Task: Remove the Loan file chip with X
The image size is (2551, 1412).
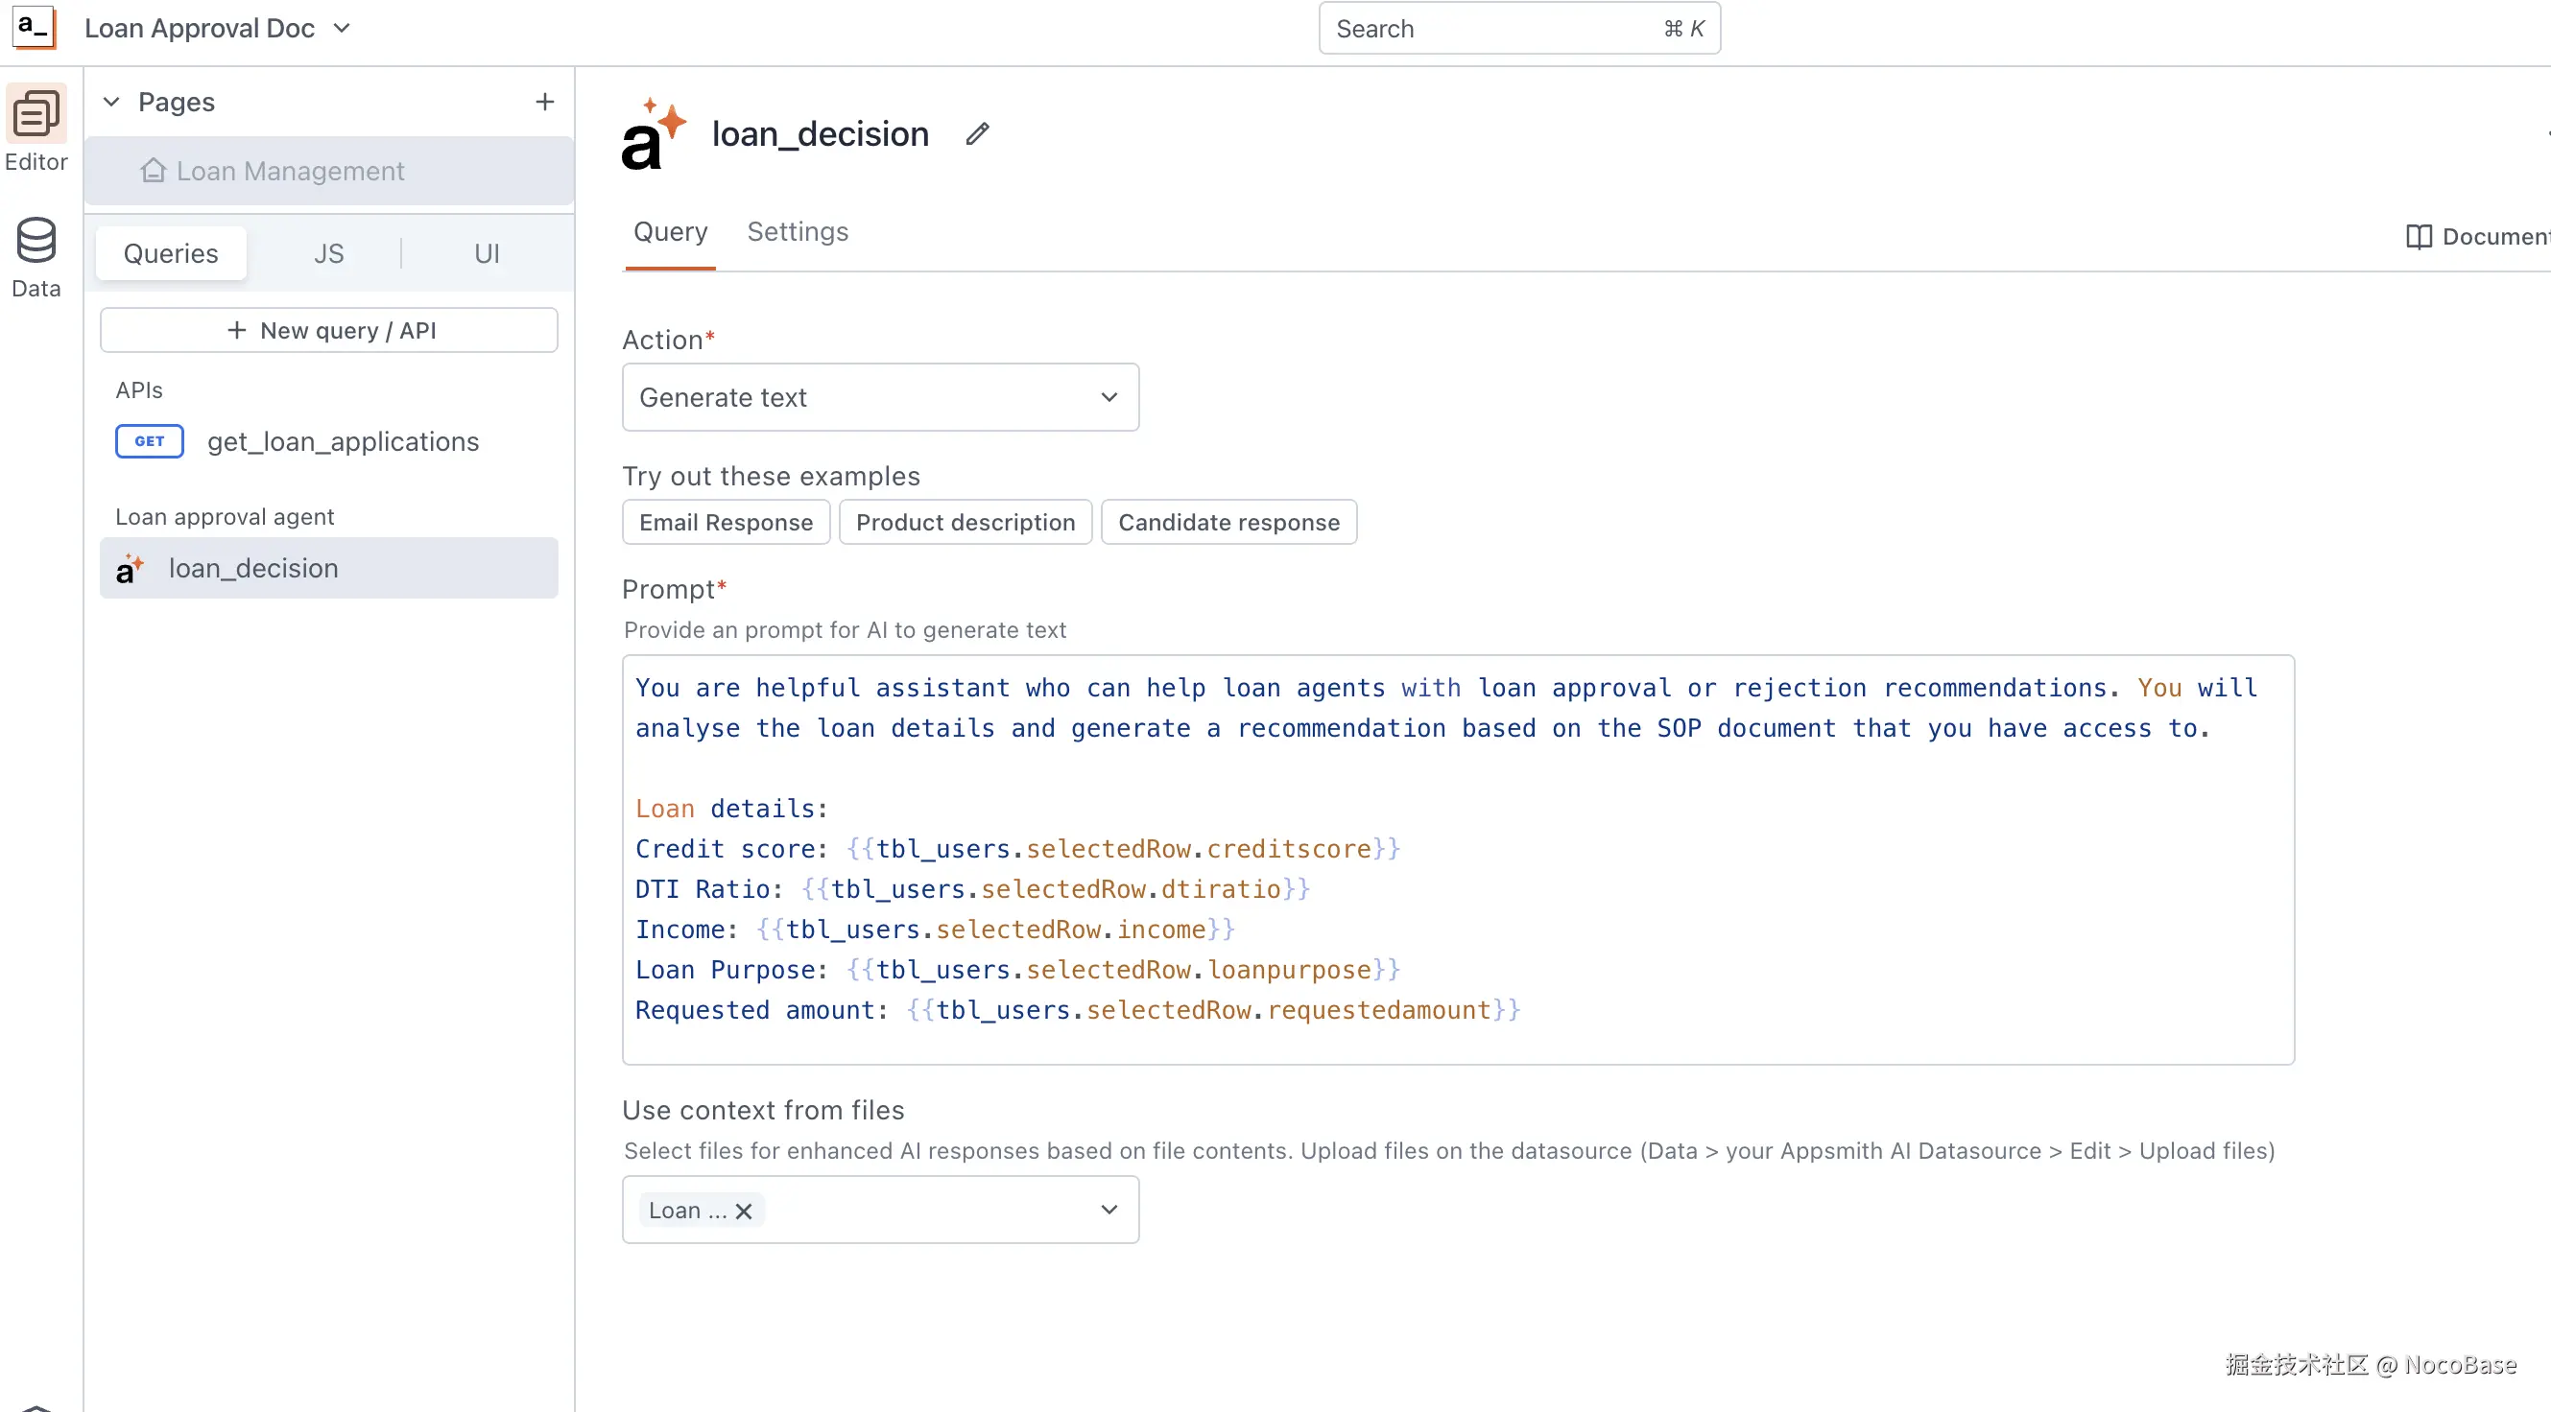Action: click(744, 1211)
